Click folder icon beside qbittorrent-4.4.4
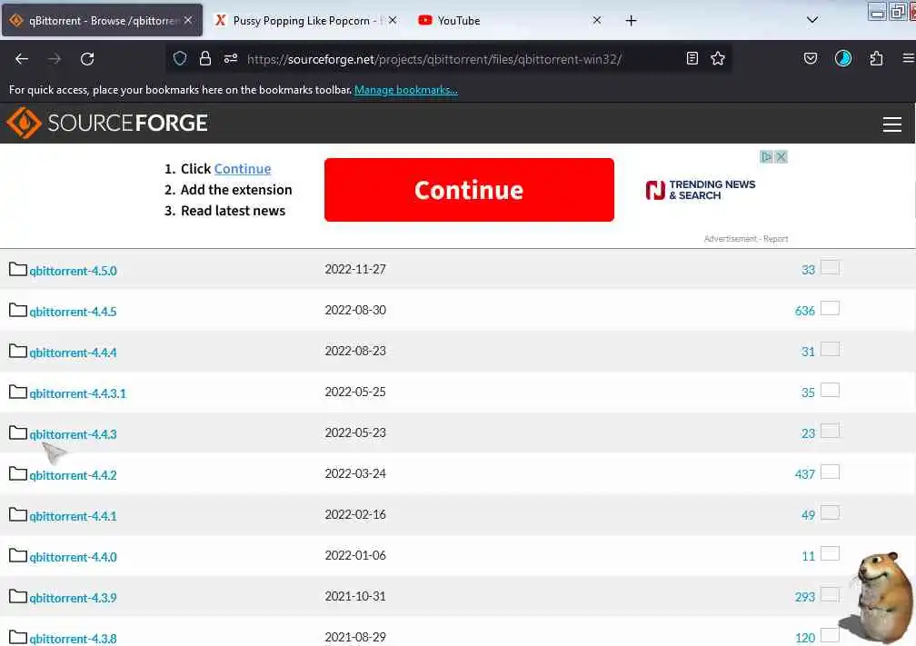Screen dimensions: 916x646 click(18, 351)
